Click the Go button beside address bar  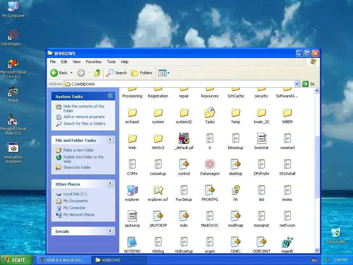click(x=309, y=84)
